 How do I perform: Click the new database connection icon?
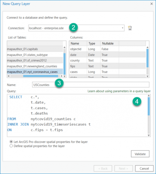pyautogui.click(x=130, y=28)
